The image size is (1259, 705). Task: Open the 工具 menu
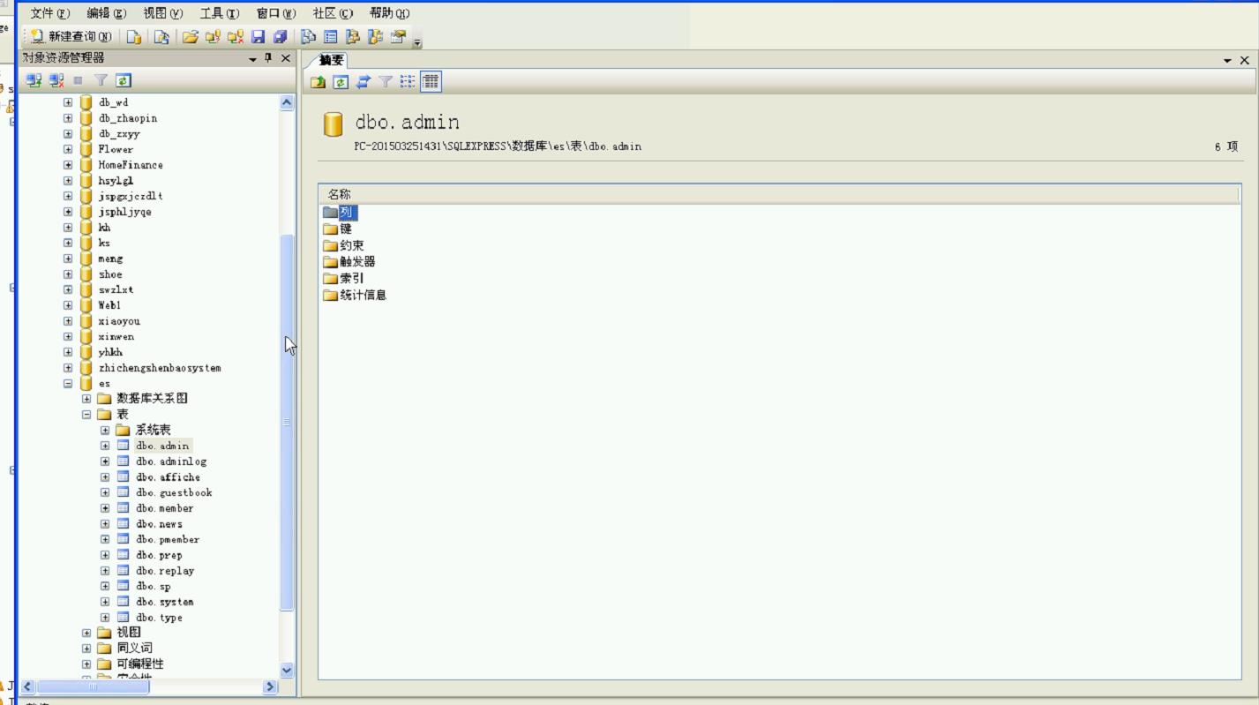click(x=219, y=13)
